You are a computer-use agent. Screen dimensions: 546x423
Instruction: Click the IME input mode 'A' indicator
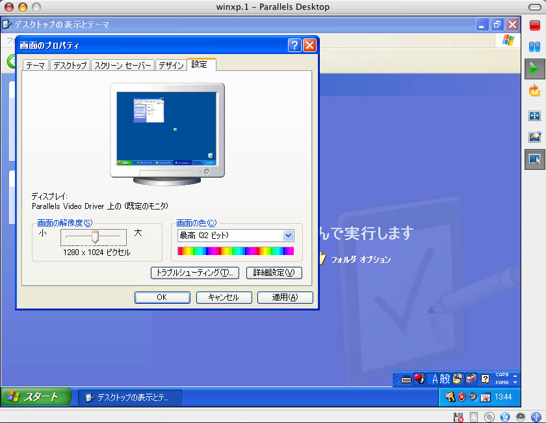pyautogui.click(x=435, y=379)
